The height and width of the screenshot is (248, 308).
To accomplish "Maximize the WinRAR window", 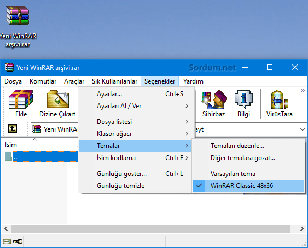I will [x=270, y=68].
